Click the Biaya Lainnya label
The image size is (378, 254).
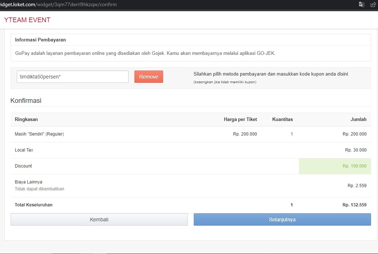click(28, 182)
